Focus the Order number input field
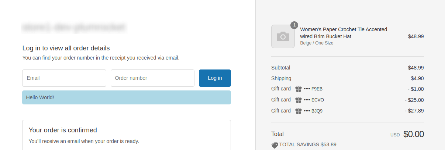The width and height of the screenshot is (445, 150). (152, 78)
